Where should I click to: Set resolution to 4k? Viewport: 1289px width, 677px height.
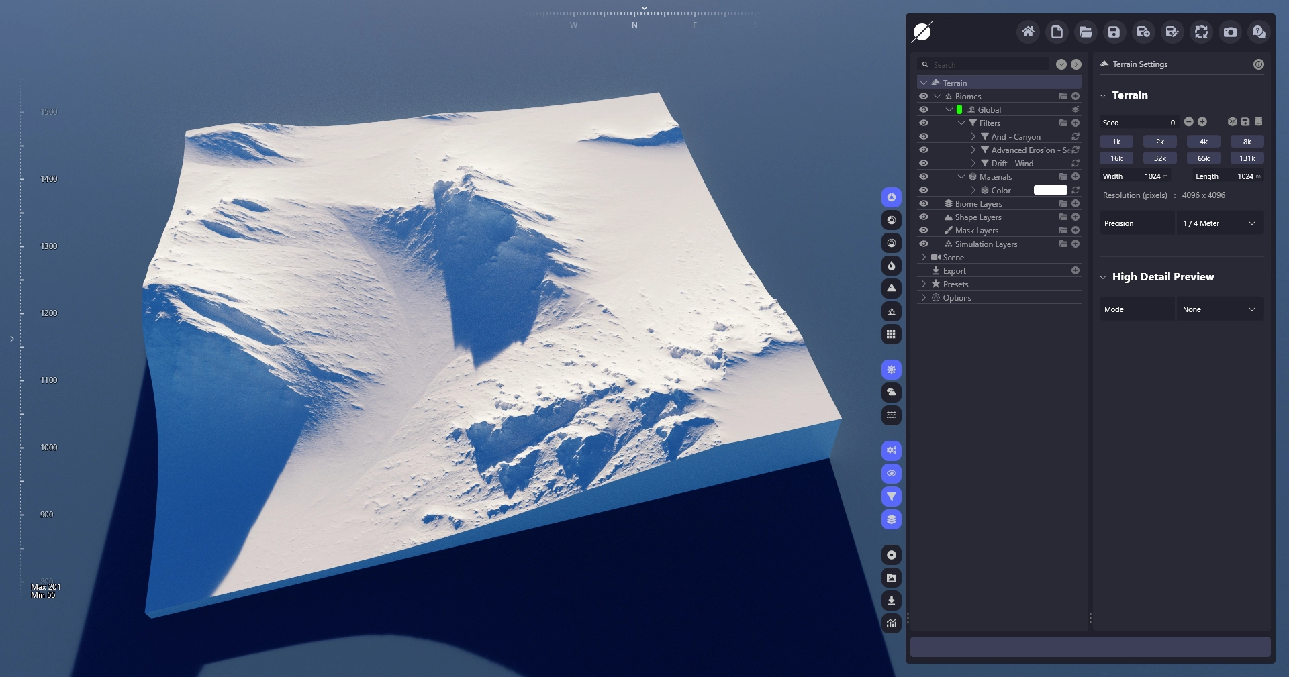pyautogui.click(x=1204, y=142)
